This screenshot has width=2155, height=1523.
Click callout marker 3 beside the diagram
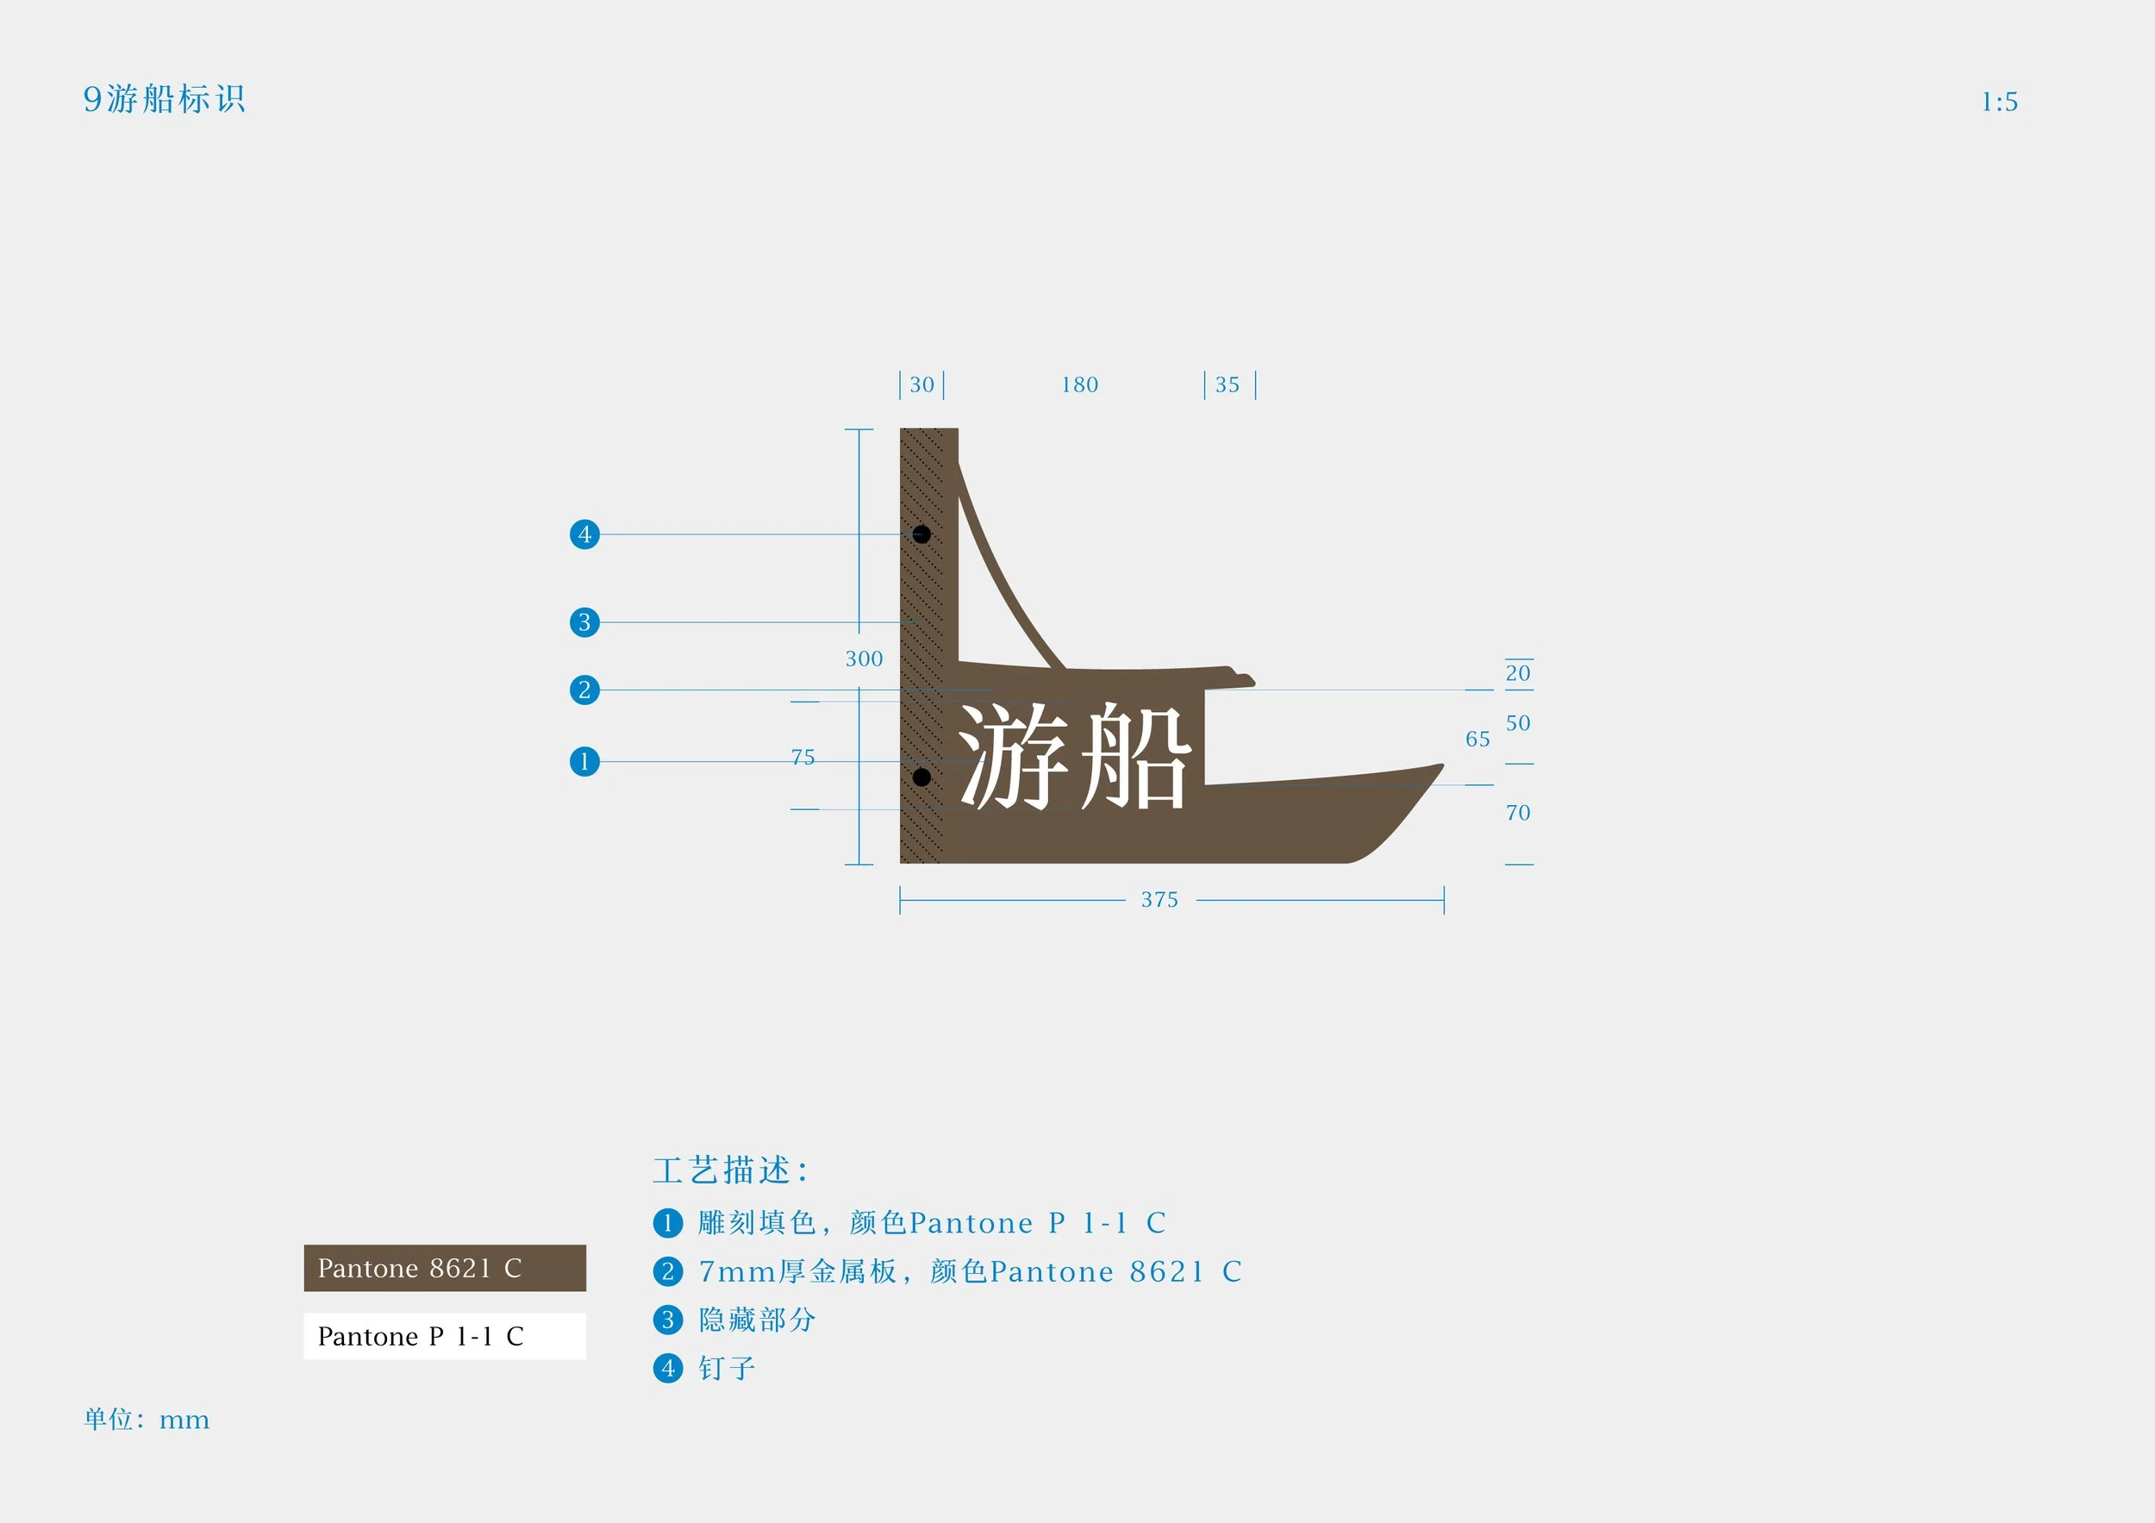click(584, 622)
